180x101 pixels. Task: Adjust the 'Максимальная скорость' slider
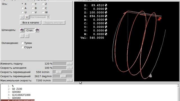click(x=63, y=81)
